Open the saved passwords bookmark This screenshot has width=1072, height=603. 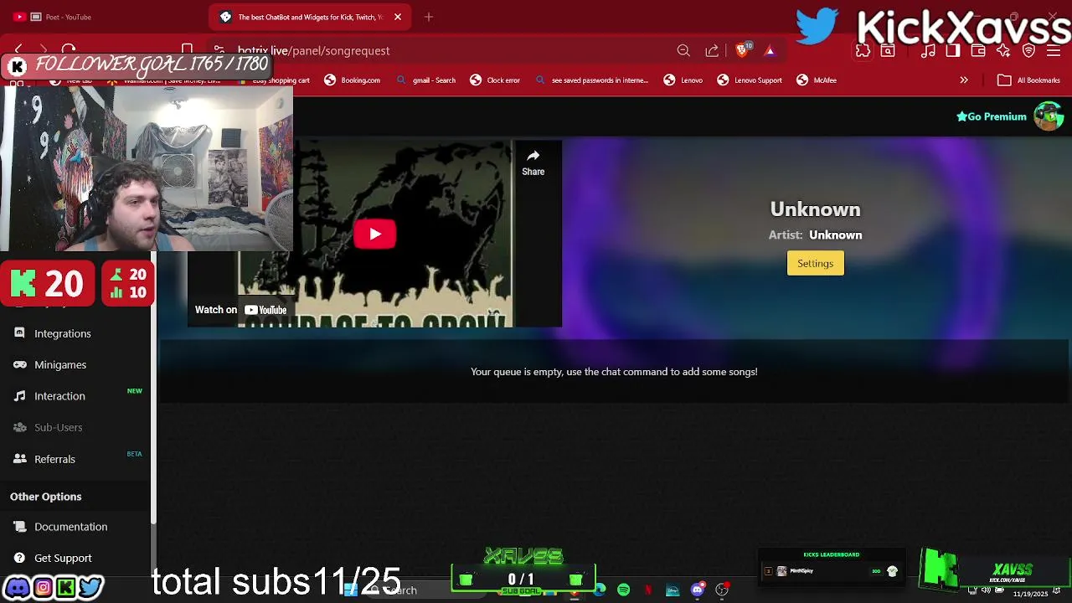click(x=591, y=80)
